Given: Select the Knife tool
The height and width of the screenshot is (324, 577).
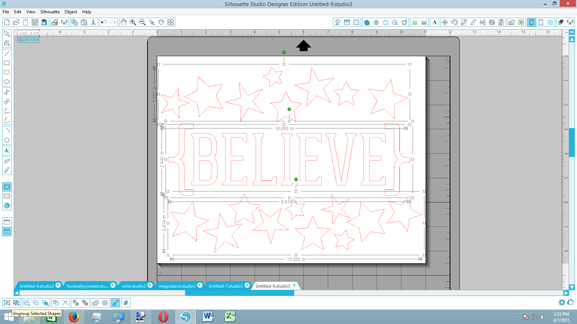Looking at the screenshot, I should point(7,170).
